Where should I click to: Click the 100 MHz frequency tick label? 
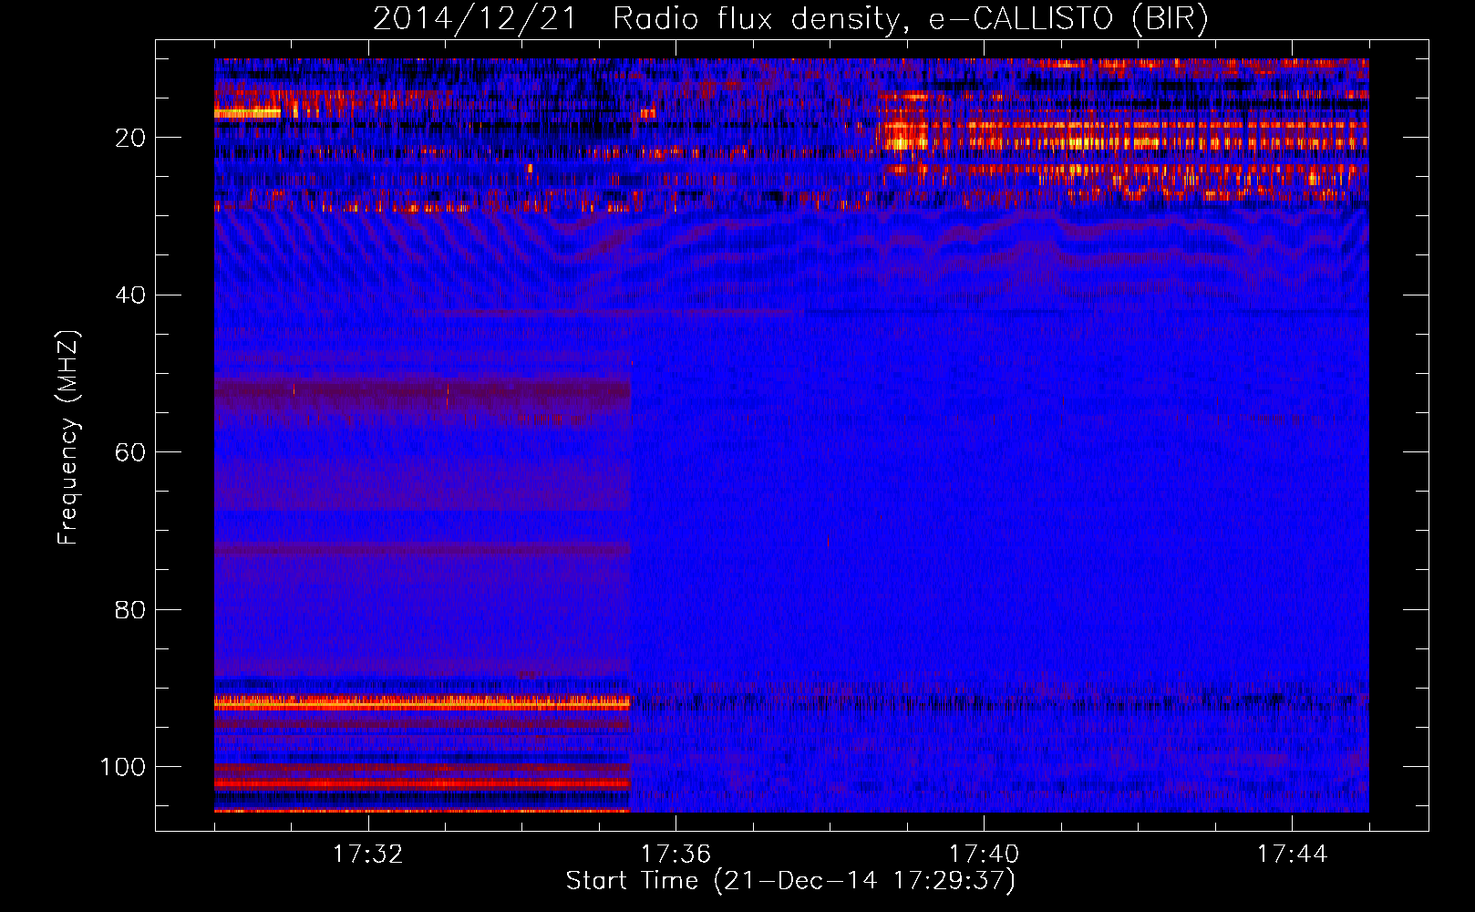point(122,767)
